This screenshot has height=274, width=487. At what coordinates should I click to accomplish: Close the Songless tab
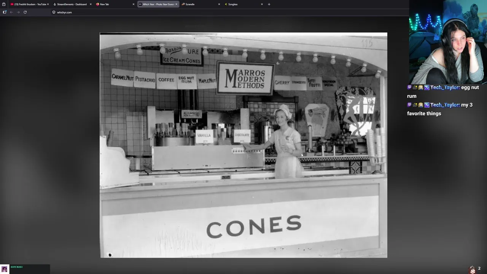(262, 4)
